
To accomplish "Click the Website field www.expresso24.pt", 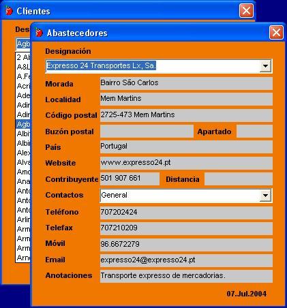I will point(186,163).
